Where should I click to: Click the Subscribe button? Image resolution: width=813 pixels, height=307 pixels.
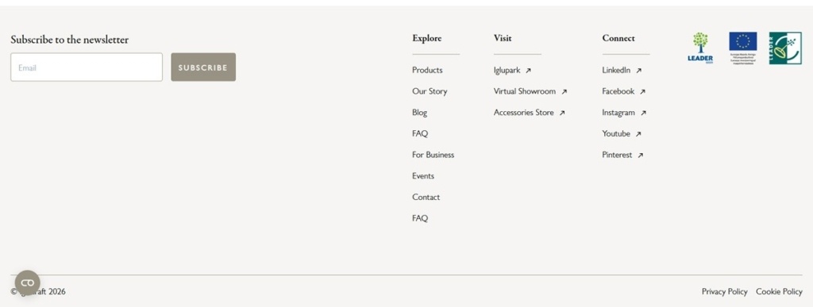pos(203,67)
